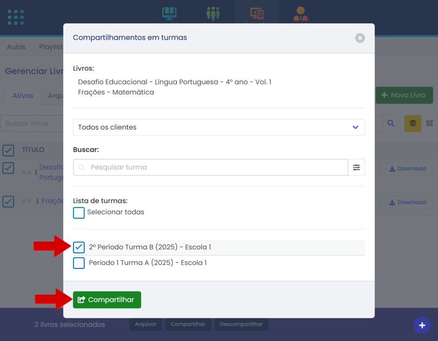Click the blue search magnifier icon
Image resolution: width=438 pixels, height=341 pixels.
390,123
